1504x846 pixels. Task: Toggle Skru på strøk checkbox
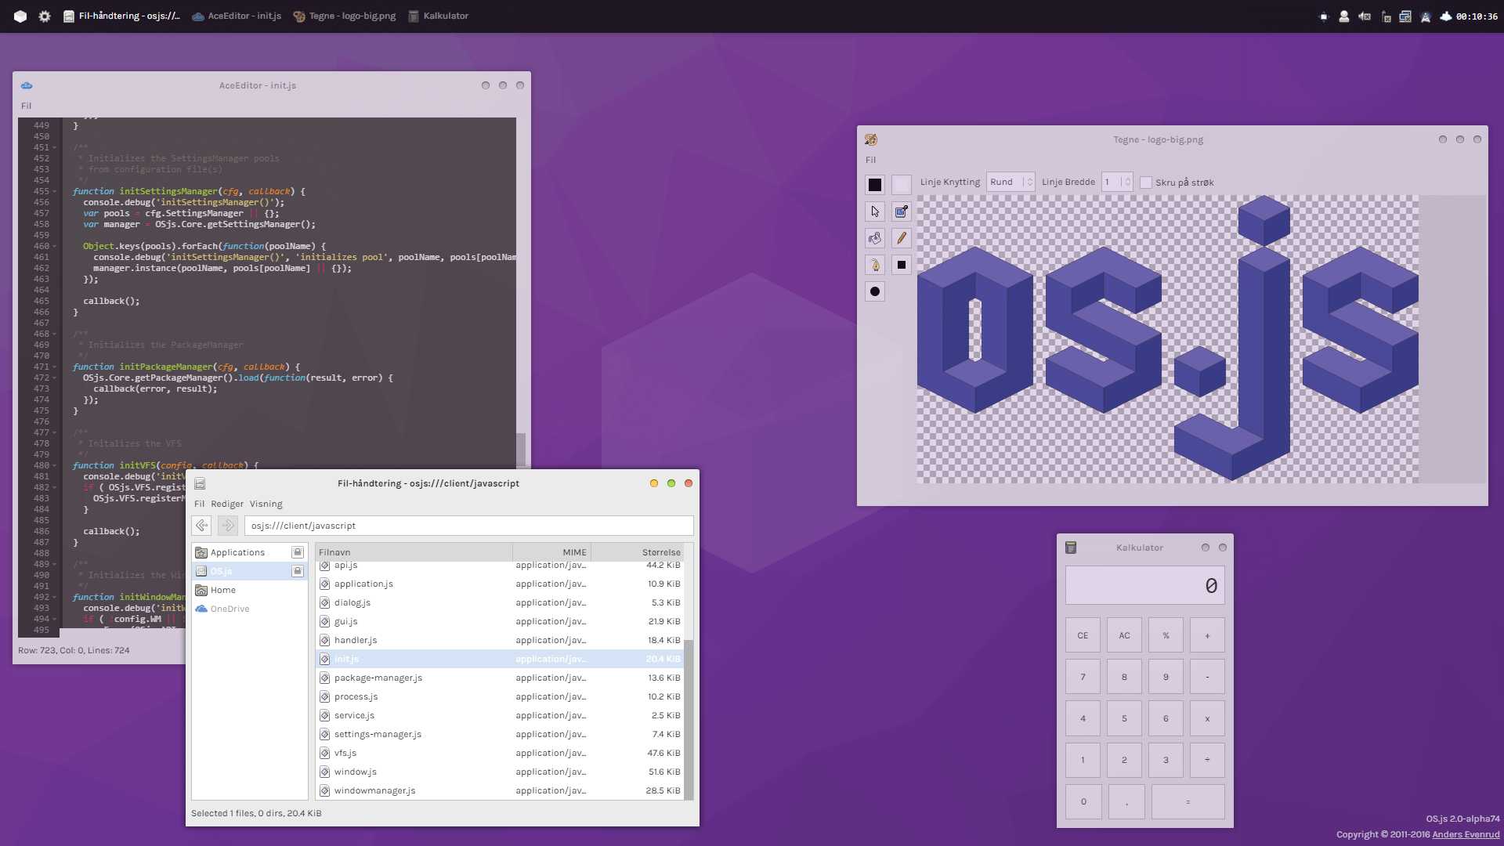click(1144, 183)
